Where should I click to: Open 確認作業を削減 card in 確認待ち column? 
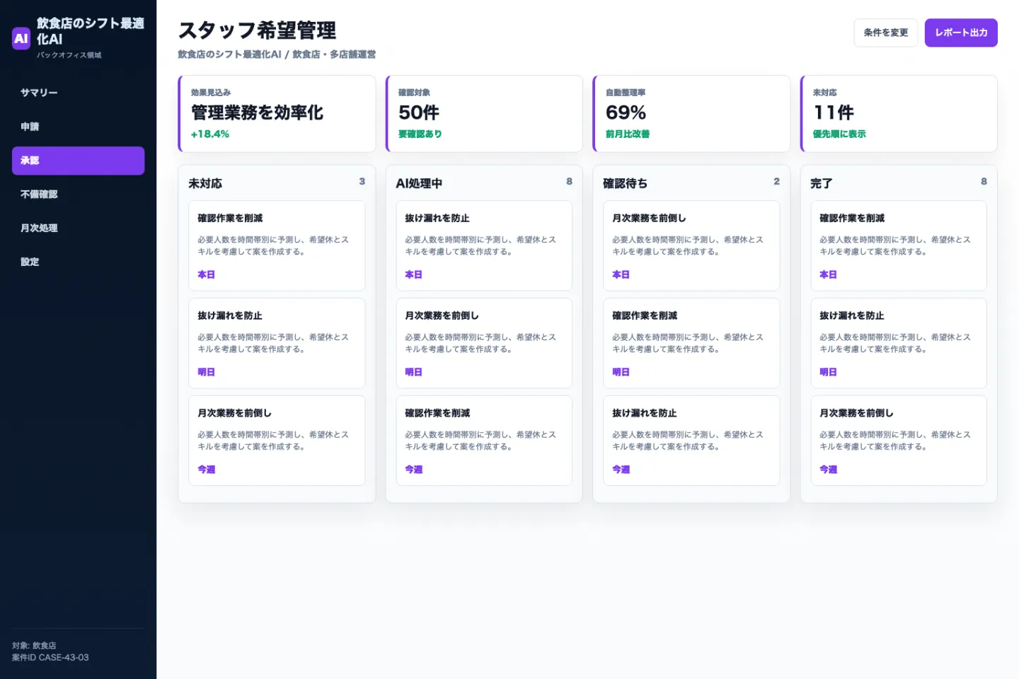[x=691, y=343]
